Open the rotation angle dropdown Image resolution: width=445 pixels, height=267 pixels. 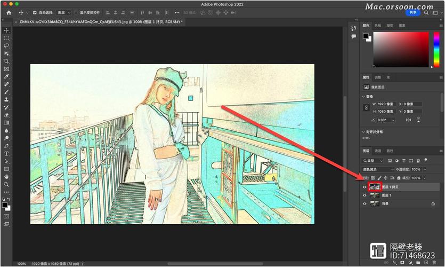(x=393, y=120)
